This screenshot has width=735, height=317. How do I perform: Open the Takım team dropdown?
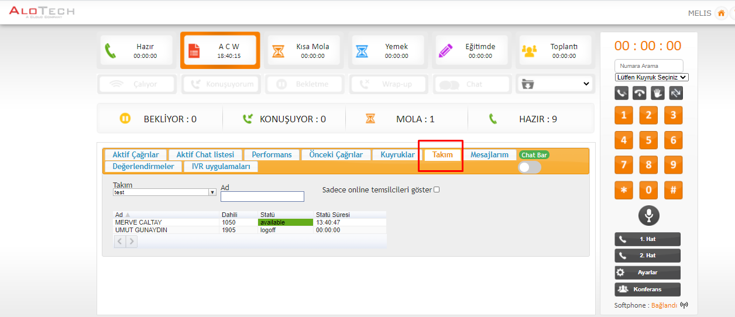point(164,192)
